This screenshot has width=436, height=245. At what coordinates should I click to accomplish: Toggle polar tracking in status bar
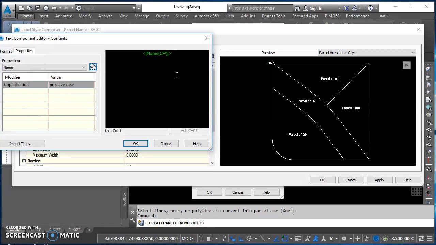click(x=249, y=239)
